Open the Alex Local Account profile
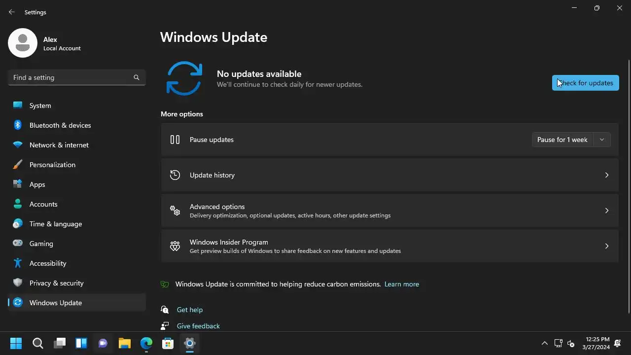This screenshot has height=355, width=631. [44, 43]
